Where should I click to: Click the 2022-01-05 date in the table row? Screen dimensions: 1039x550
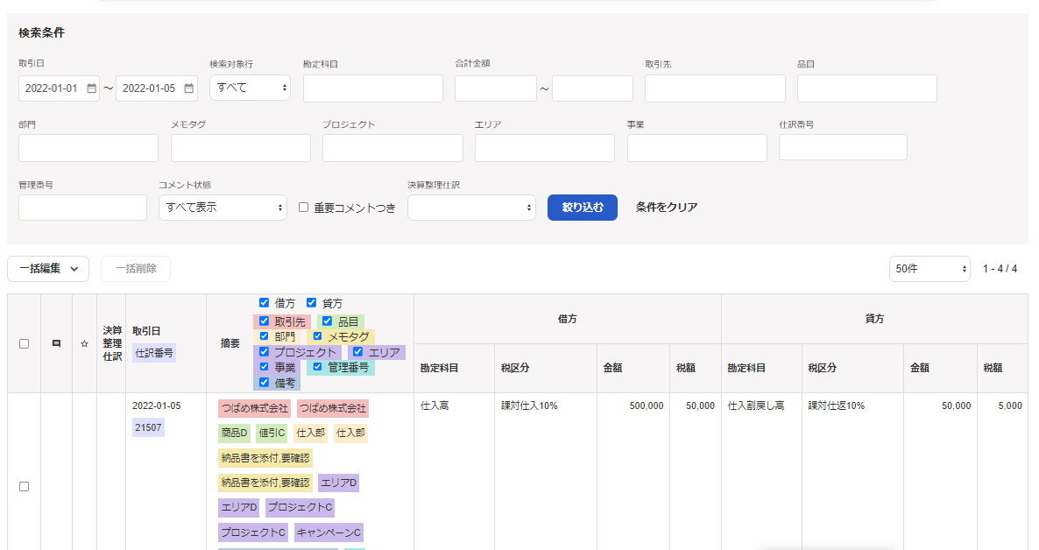point(157,405)
